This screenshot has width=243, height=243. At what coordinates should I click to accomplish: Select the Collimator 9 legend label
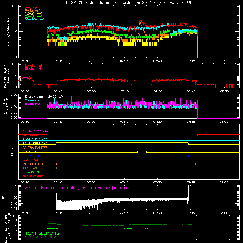click(34, 104)
